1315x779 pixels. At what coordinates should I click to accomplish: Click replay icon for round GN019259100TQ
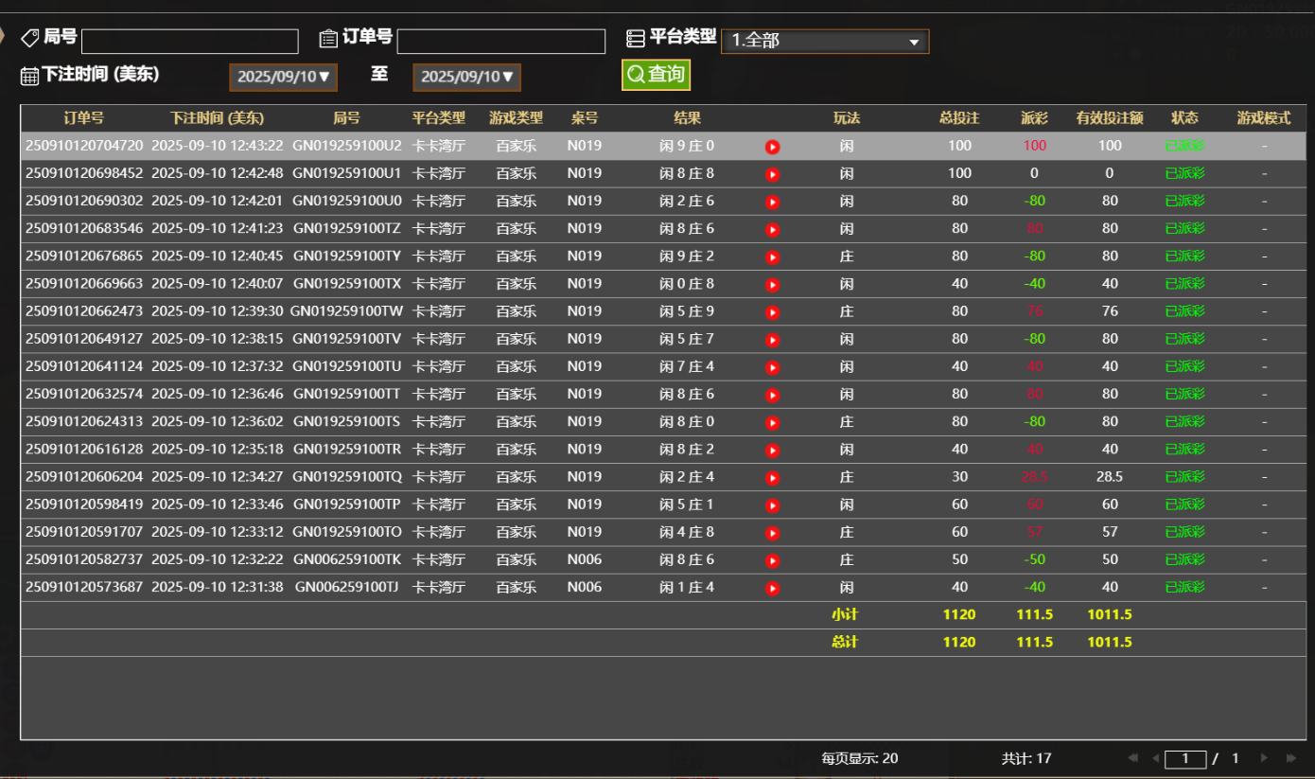pyautogui.click(x=772, y=477)
